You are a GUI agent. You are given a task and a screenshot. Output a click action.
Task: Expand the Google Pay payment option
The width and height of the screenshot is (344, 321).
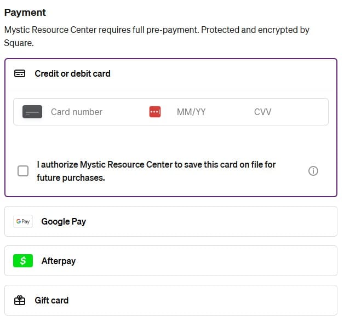171,221
